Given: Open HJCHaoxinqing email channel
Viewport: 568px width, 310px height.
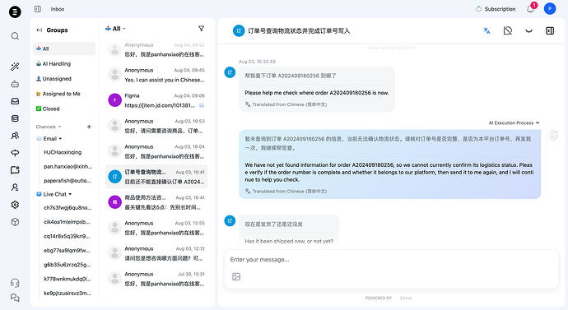Looking at the screenshot, I should [x=63, y=152].
